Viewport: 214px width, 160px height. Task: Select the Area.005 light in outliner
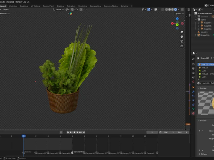(208, 26)
